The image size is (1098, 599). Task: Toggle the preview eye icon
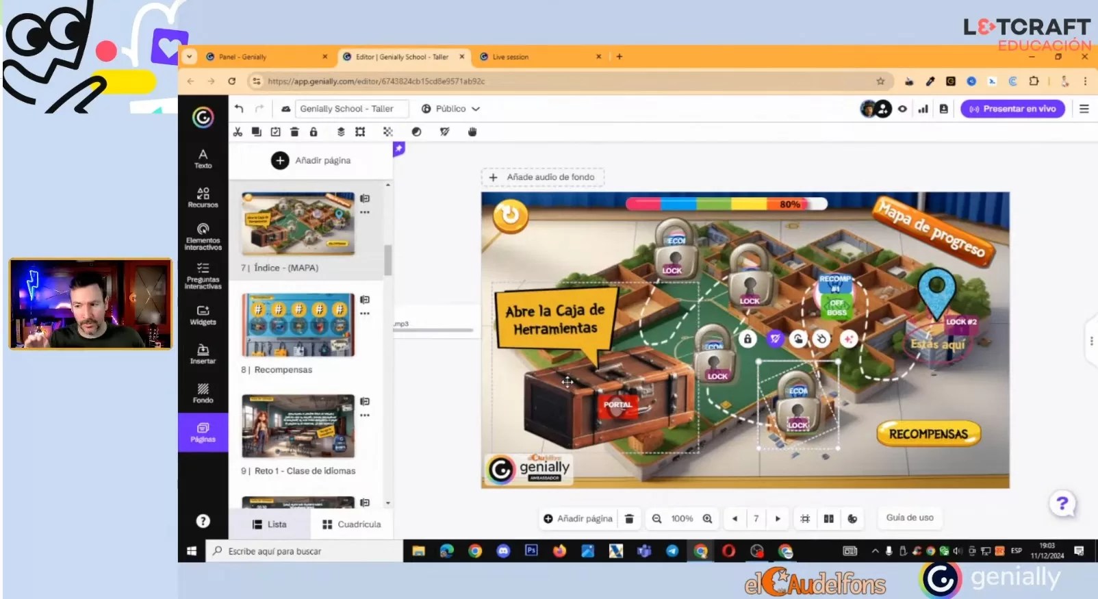(x=902, y=109)
